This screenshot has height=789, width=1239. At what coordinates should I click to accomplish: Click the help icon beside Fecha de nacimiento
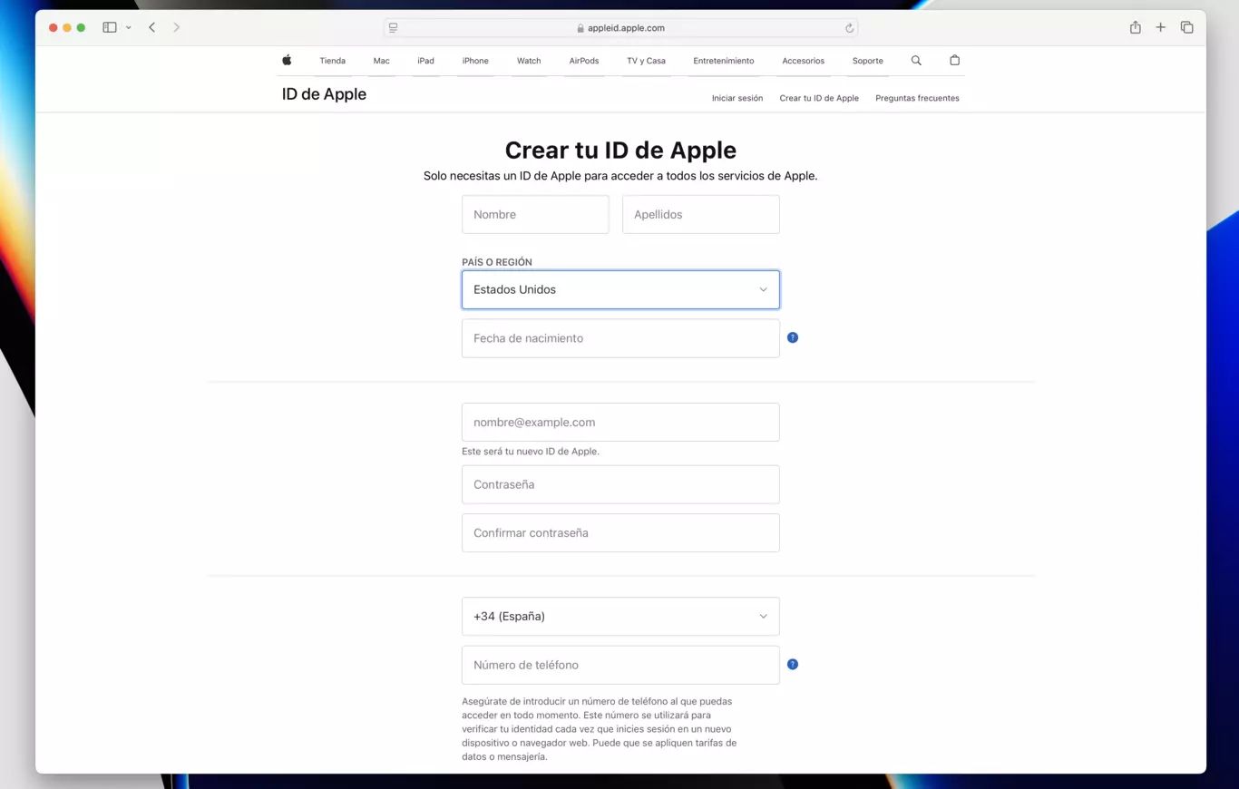click(793, 337)
